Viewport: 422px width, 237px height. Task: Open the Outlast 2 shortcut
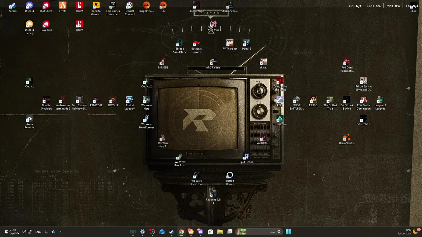(146, 83)
